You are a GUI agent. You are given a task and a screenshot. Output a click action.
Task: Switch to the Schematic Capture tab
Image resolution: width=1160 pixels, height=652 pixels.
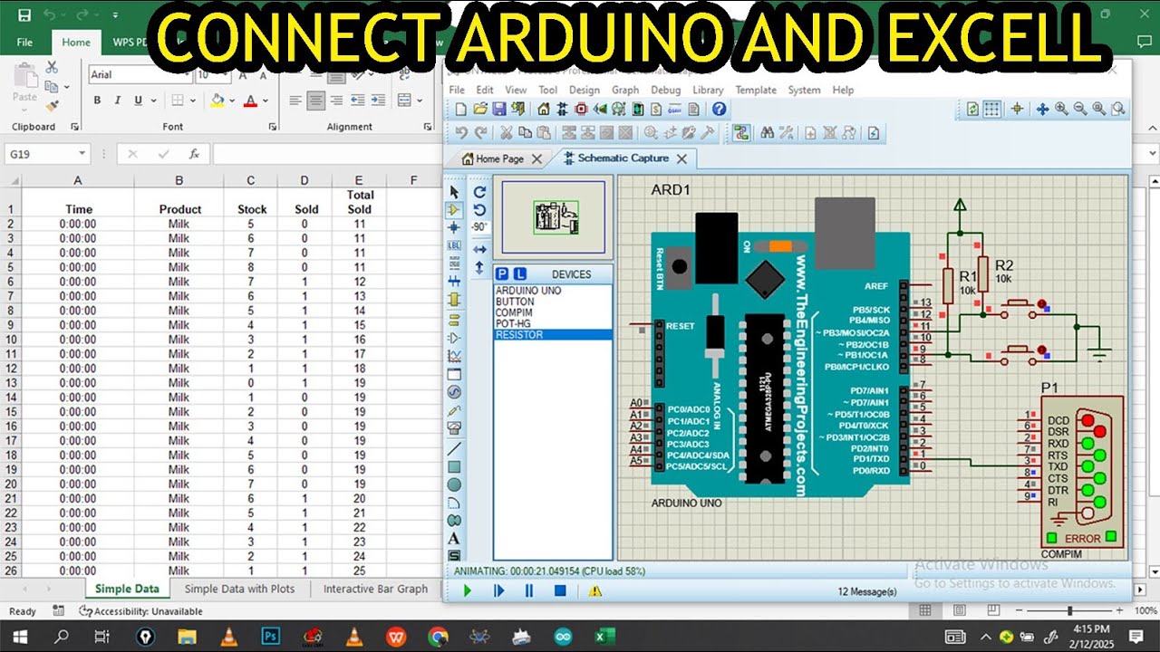pyautogui.click(x=623, y=158)
